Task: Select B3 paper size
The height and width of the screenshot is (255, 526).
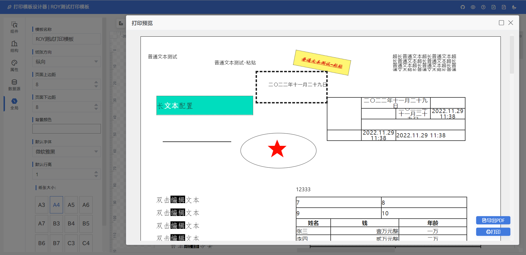Action: (56, 224)
